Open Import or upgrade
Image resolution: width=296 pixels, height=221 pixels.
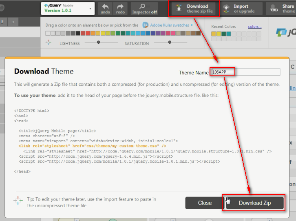(x=241, y=9)
